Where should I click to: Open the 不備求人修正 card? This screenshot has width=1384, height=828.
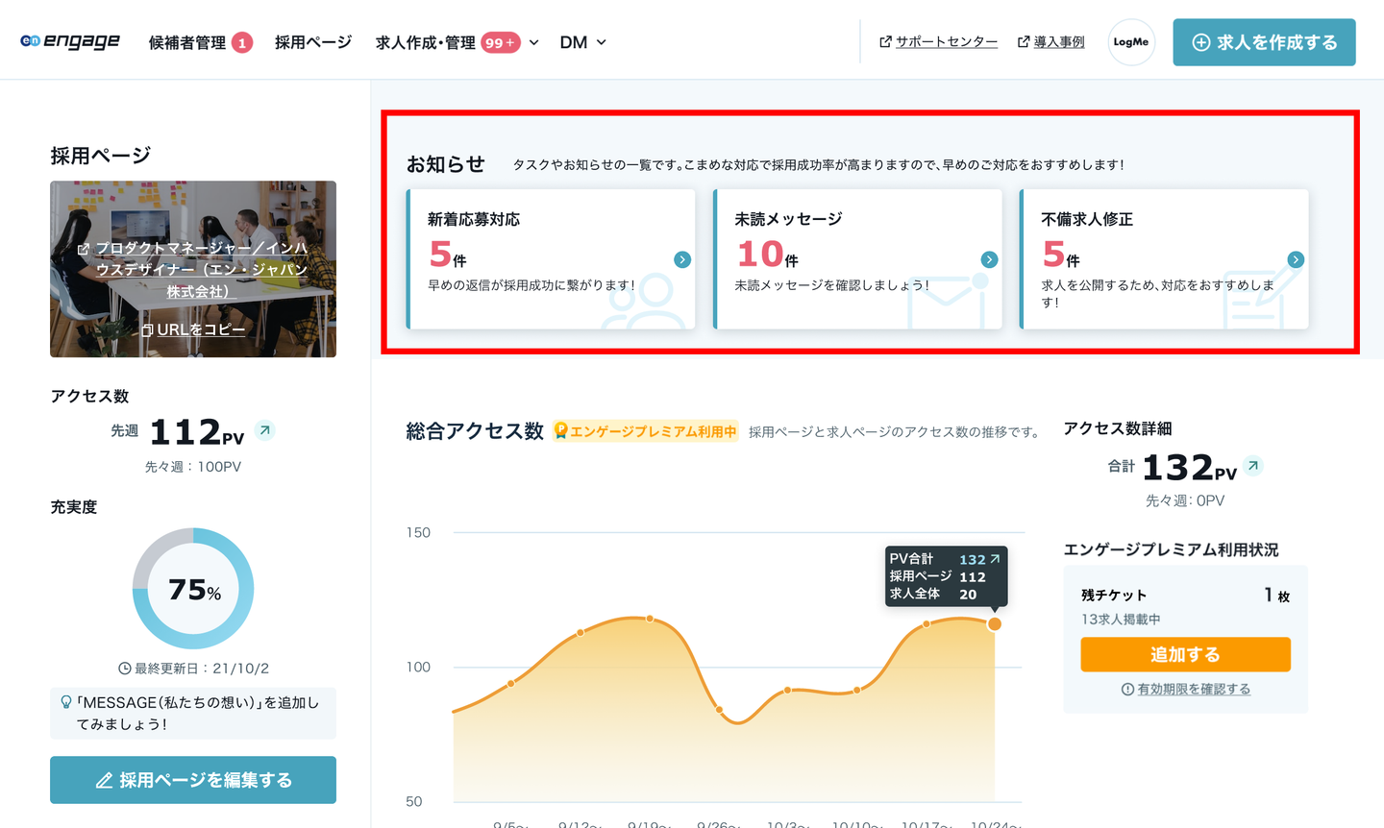tap(1164, 259)
